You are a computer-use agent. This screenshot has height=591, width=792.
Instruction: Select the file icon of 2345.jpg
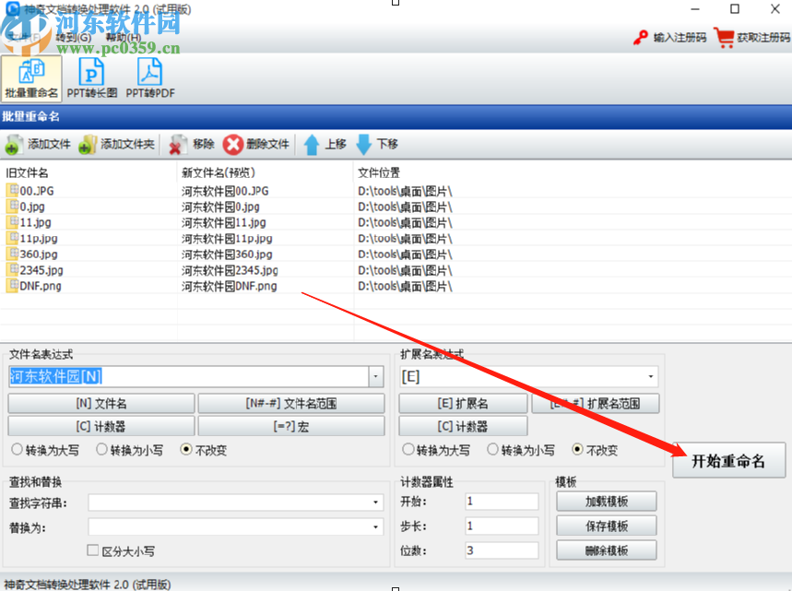pyautogui.click(x=13, y=269)
